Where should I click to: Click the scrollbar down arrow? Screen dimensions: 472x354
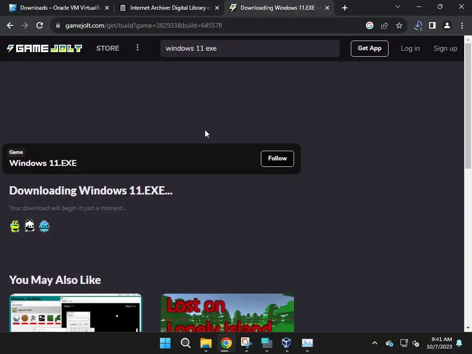coord(468,328)
